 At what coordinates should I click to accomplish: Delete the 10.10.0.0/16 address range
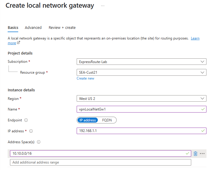coord(196,154)
